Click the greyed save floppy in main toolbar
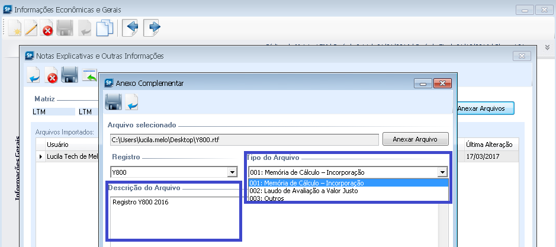The height and width of the screenshot is (247, 556). tap(65, 28)
